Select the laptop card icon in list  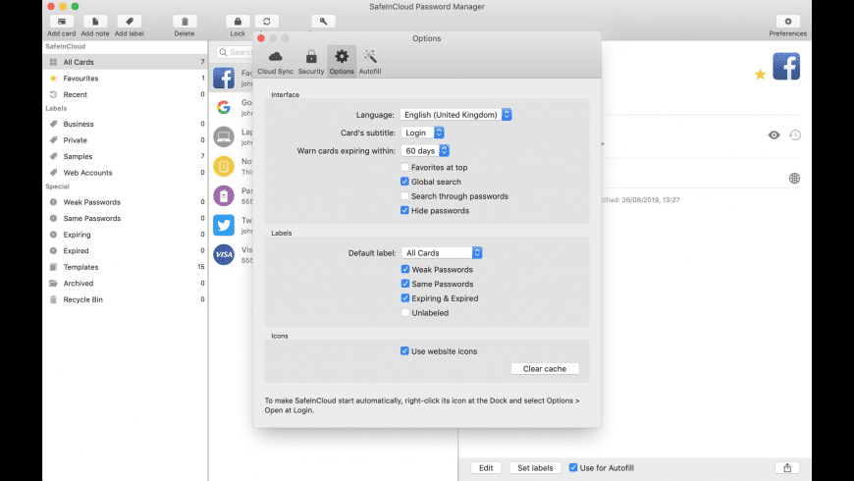(224, 136)
